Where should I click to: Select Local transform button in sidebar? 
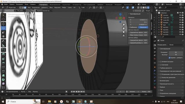pos(143,27)
